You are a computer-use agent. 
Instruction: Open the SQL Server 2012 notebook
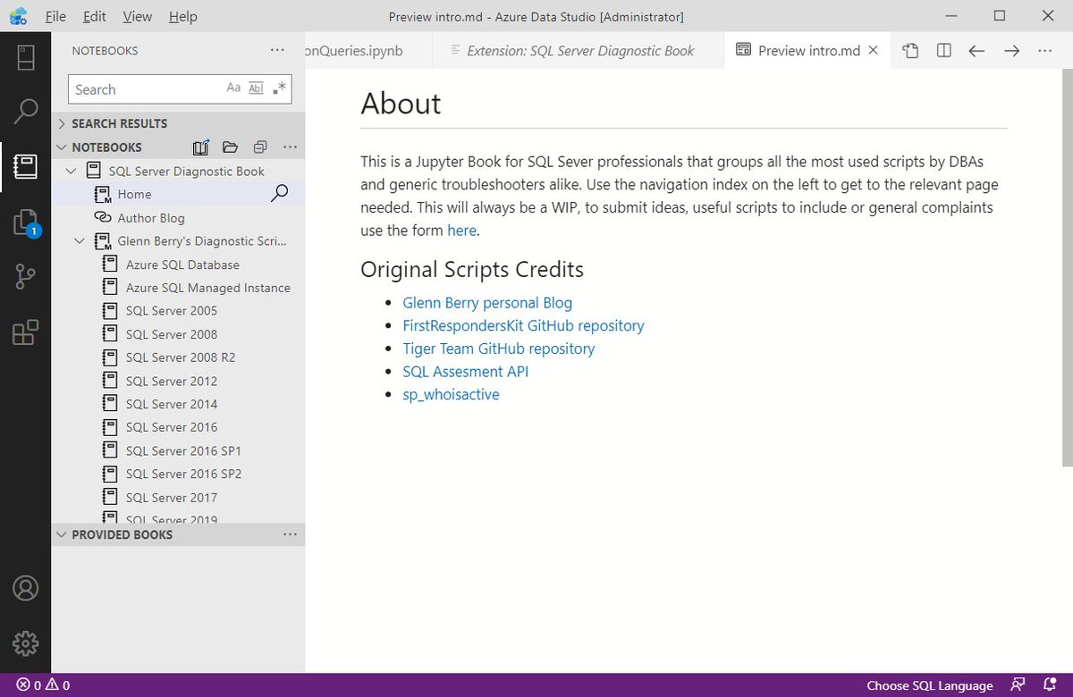click(x=172, y=381)
